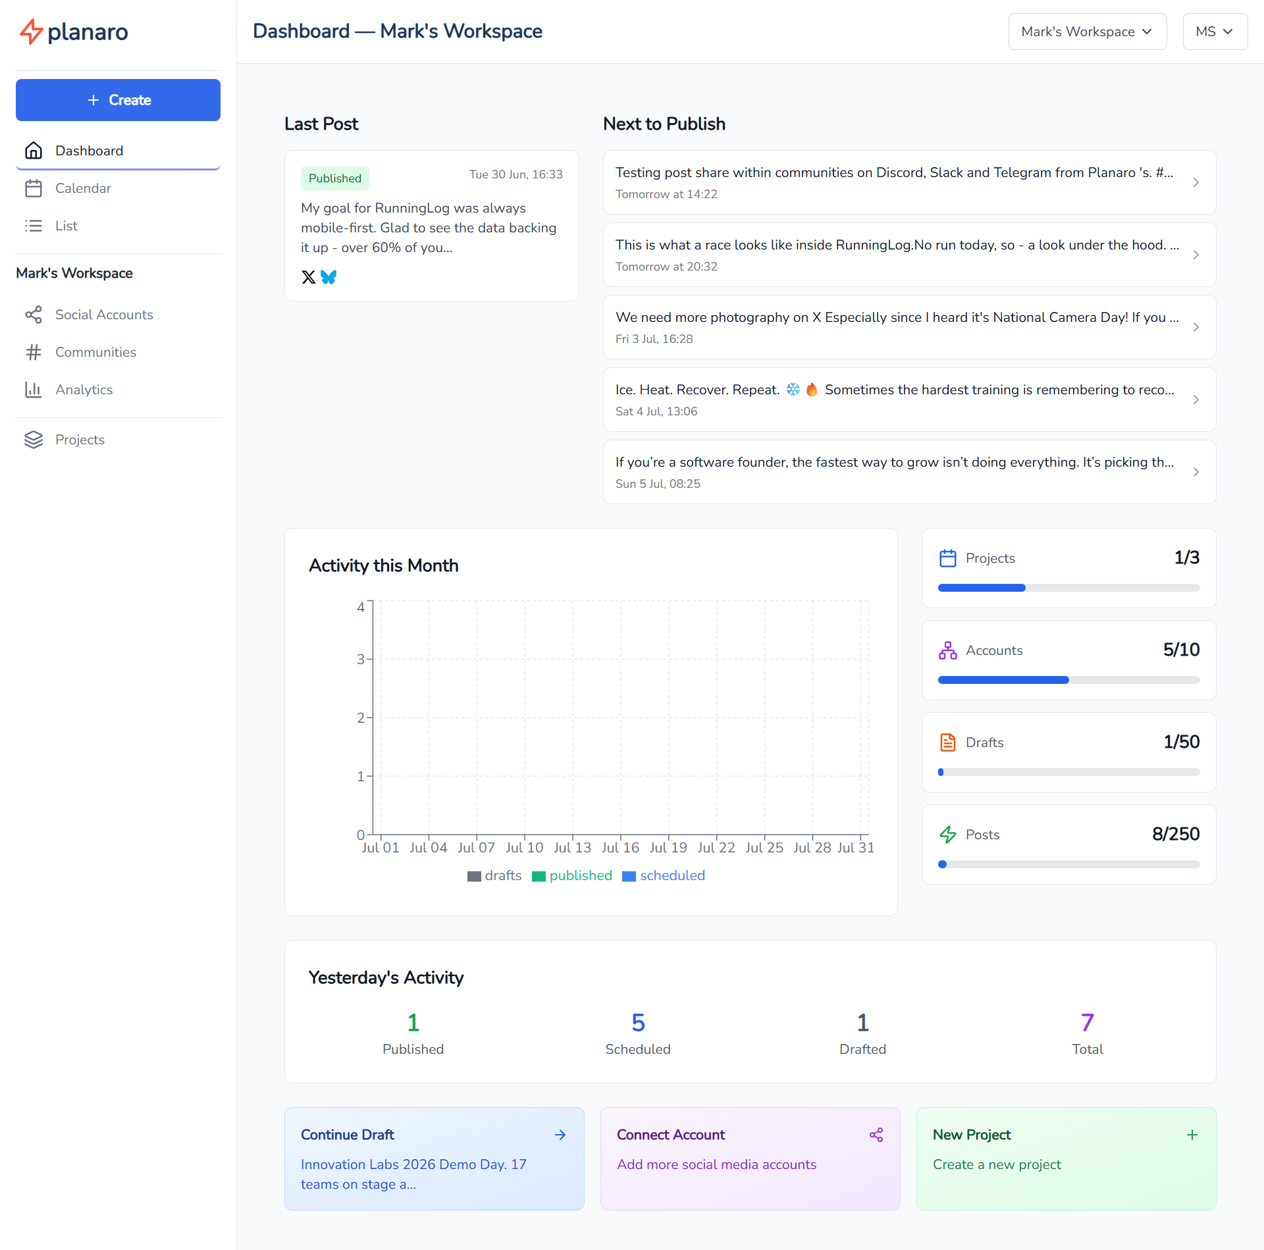This screenshot has height=1250, width=1264.
Task: Click the Bluesky butterfly icon on last post
Action: click(x=329, y=277)
